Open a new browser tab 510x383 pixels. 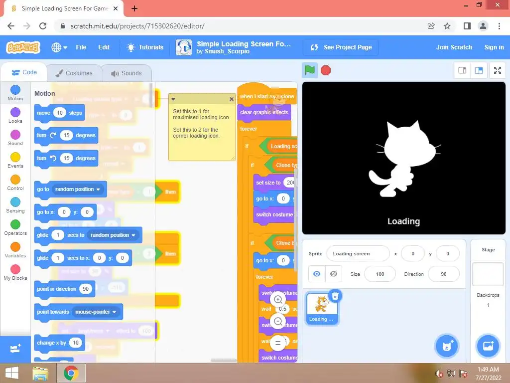tap(134, 8)
